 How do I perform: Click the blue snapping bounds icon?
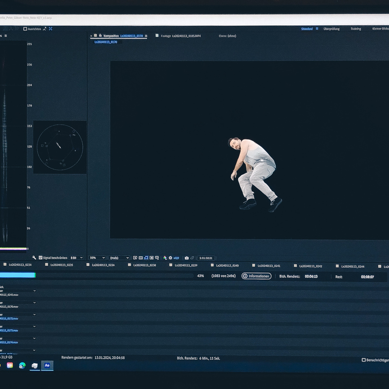(x=51, y=29)
